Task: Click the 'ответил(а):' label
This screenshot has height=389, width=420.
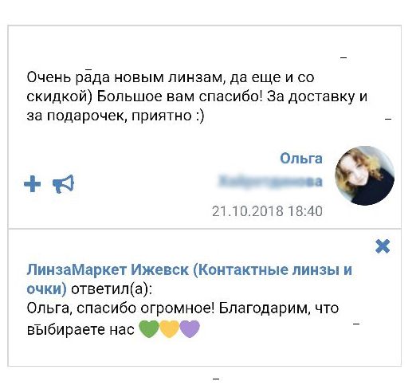Action: pyautogui.click(x=112, y=289)
